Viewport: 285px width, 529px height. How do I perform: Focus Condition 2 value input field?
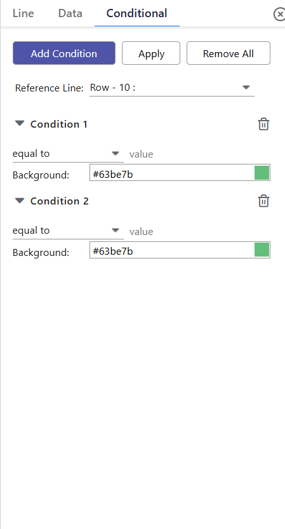(199, 231)
